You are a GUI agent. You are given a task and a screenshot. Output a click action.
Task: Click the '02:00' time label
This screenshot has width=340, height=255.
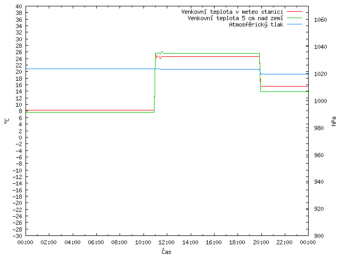tap(48, 242)
